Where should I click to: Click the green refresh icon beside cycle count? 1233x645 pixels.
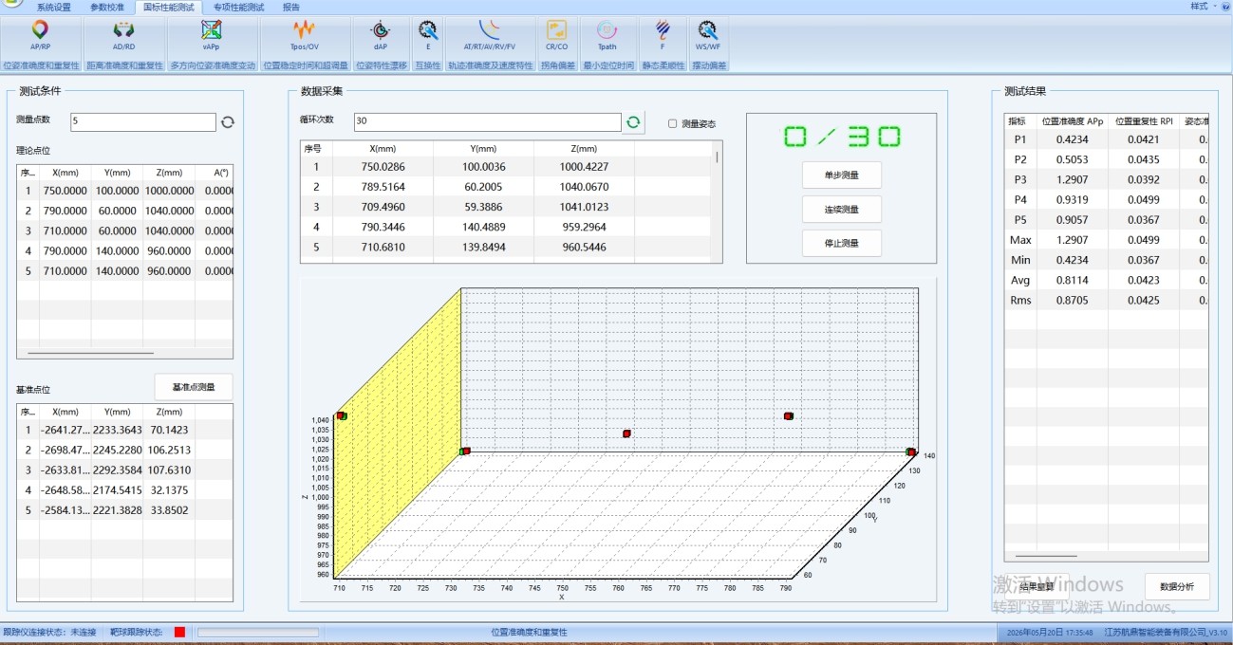tap(633, 122)
